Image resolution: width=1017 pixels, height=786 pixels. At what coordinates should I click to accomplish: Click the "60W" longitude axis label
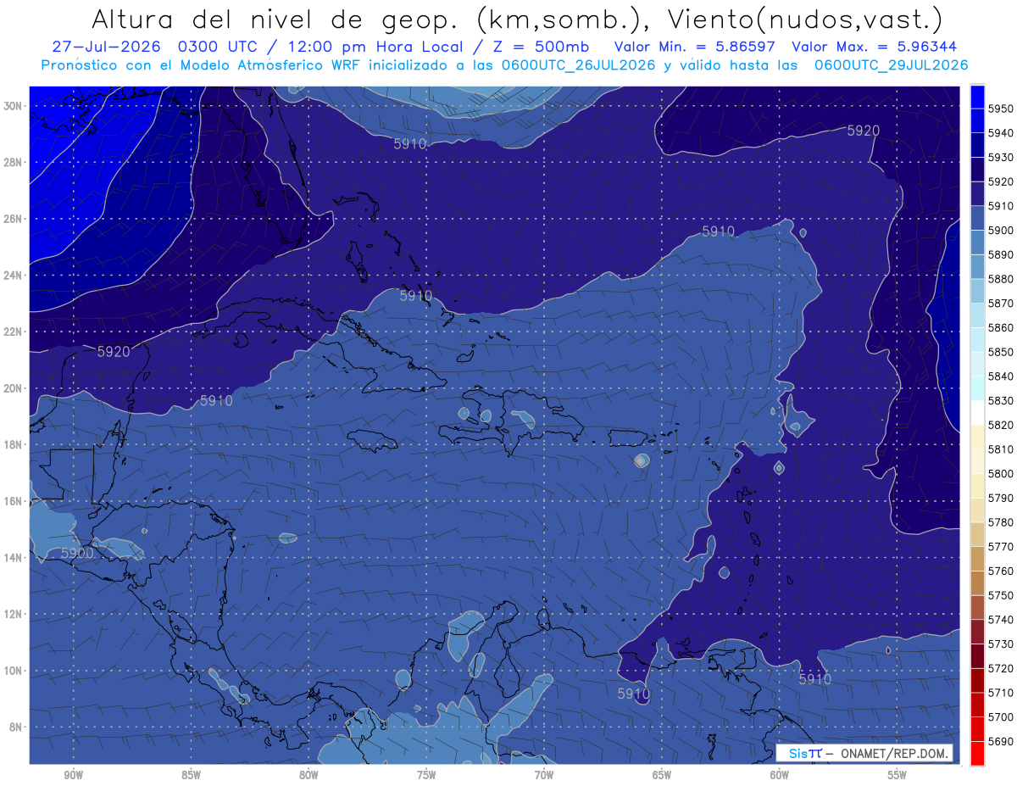tap(780, 775)
